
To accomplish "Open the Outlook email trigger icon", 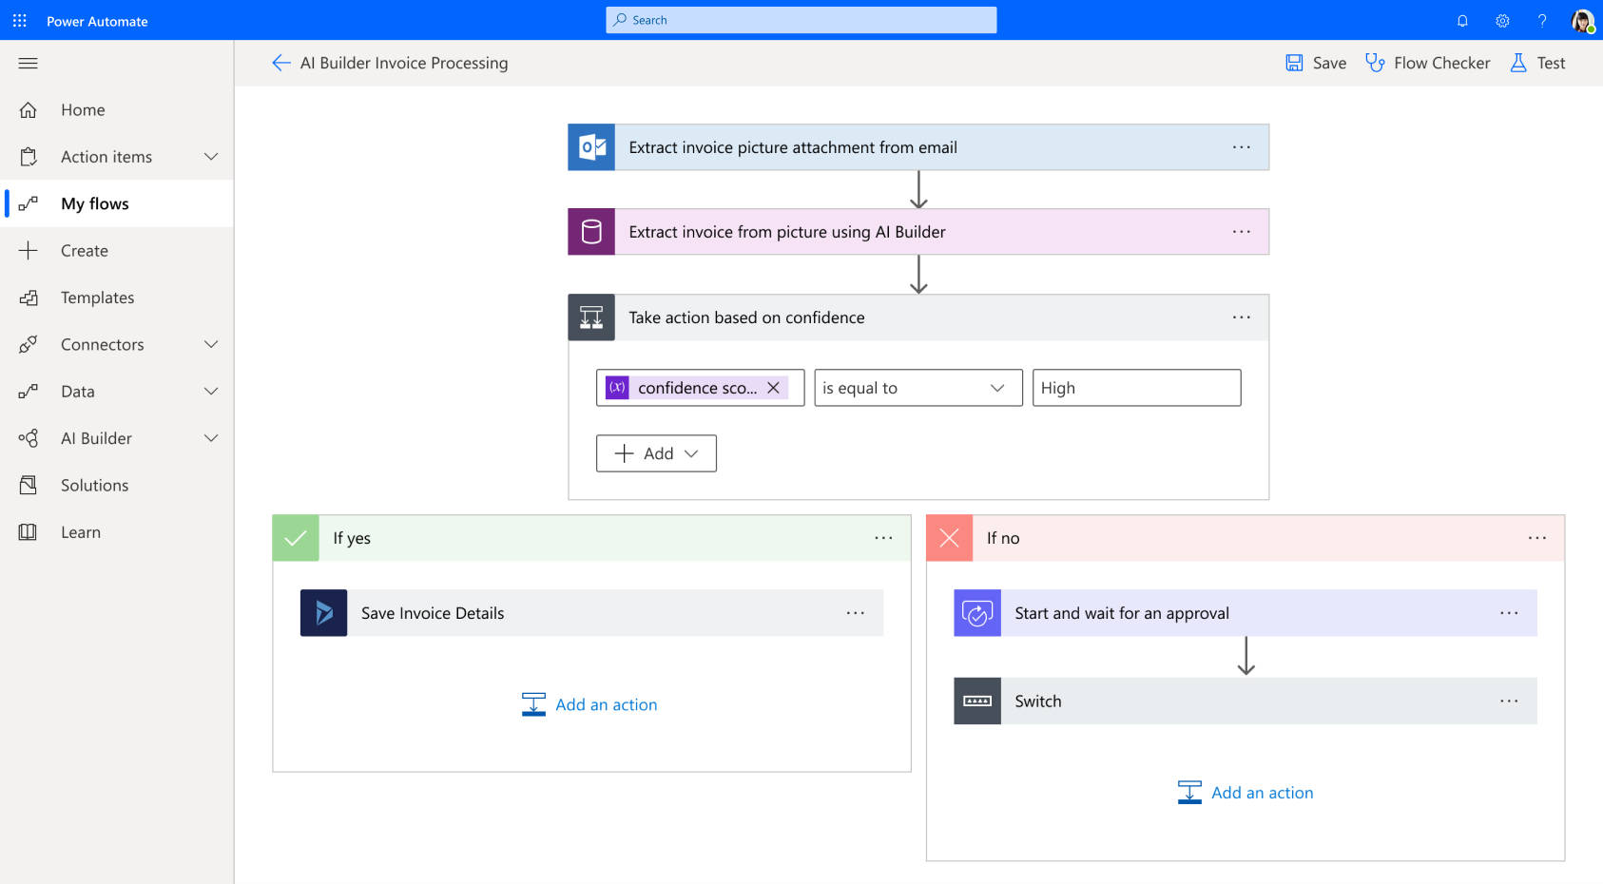I will (591, 147).
